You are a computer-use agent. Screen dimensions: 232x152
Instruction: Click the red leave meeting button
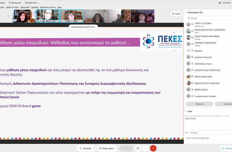[153, 148]
